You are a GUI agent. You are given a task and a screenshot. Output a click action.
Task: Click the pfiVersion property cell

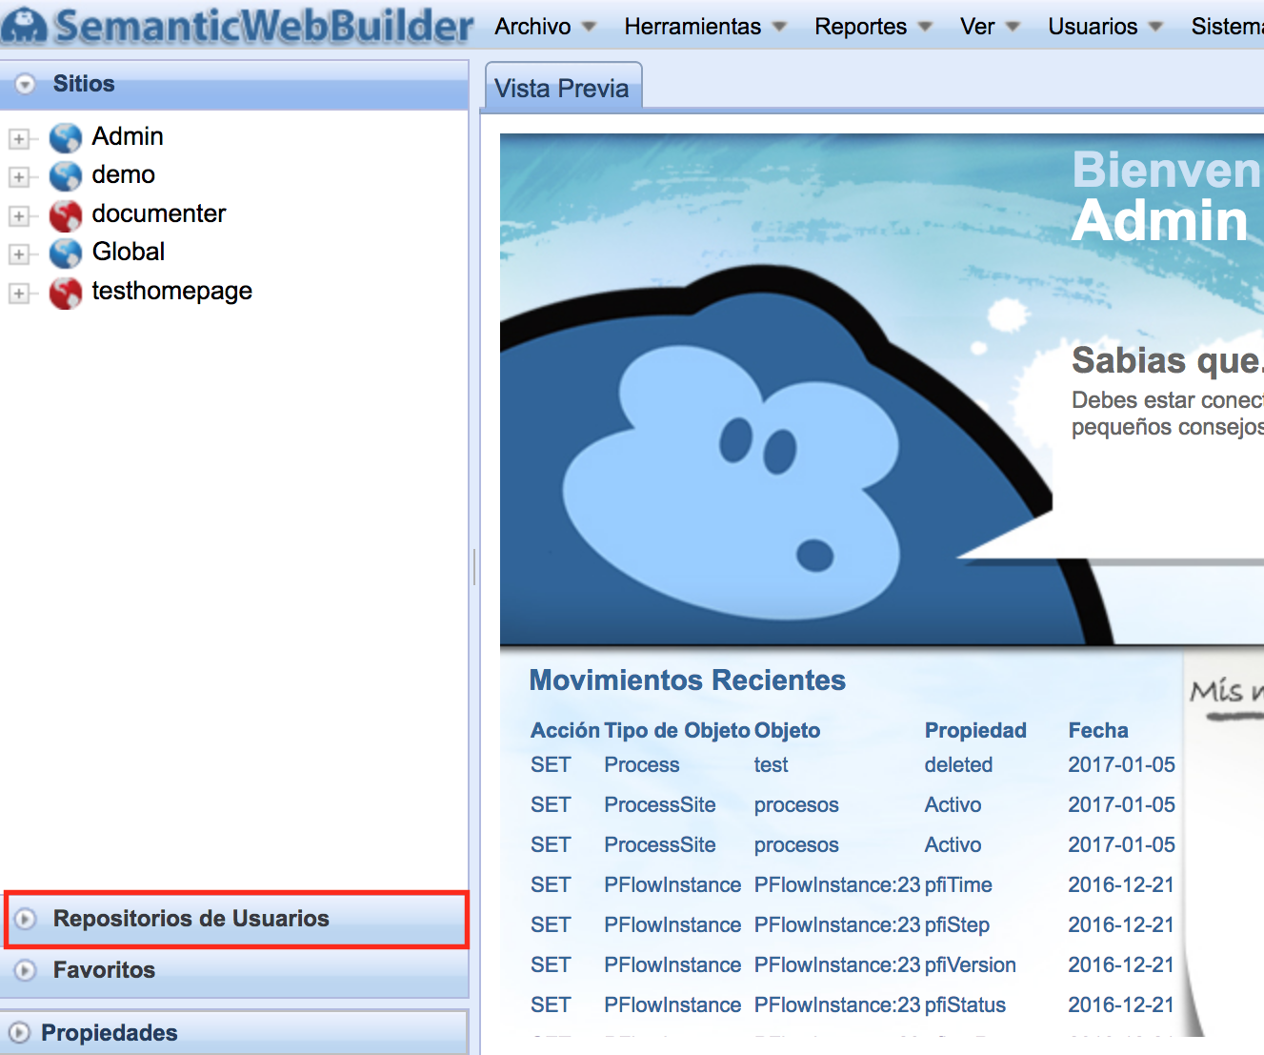click(971, 964)
